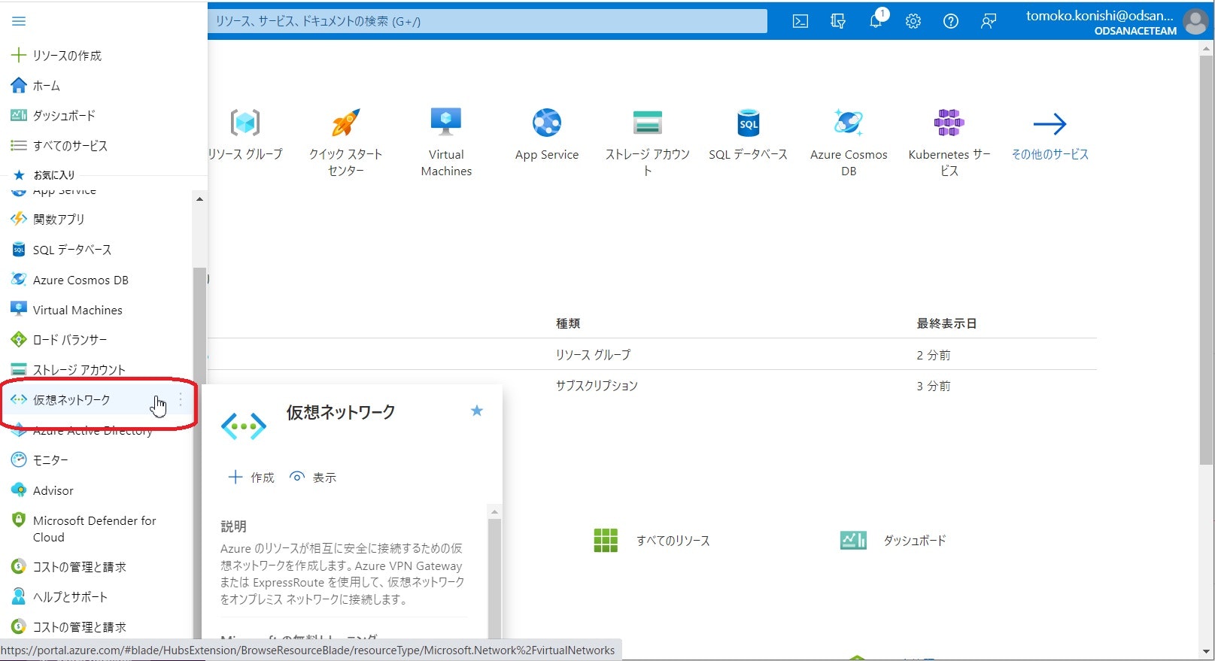Click Azure Cosmos DB sidebar icon
The image size is (1215, 661).
[19, 280]
